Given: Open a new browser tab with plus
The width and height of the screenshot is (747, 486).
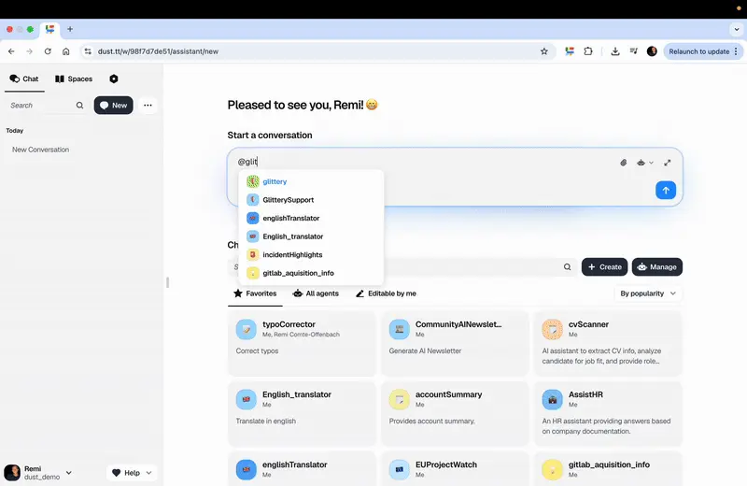Looking at the screenshot, I should (x=70, y=29).
